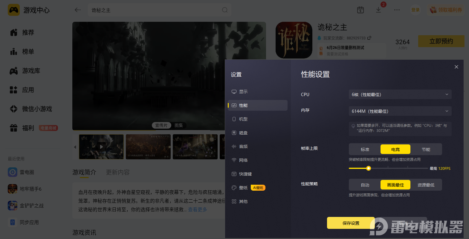Play the first video thumbnail
This screenshot has height=239, width=469.
point(101,147)
